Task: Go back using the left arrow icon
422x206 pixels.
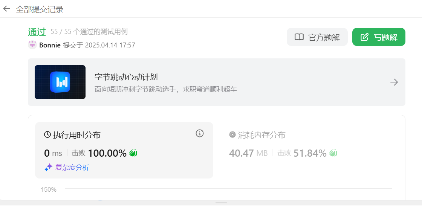Action: pyautogui.click(x=6, y=9)
